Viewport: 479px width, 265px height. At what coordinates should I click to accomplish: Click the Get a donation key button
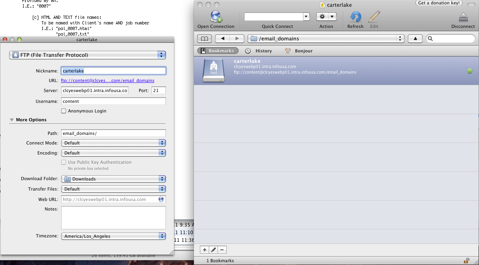click(439, 3)
